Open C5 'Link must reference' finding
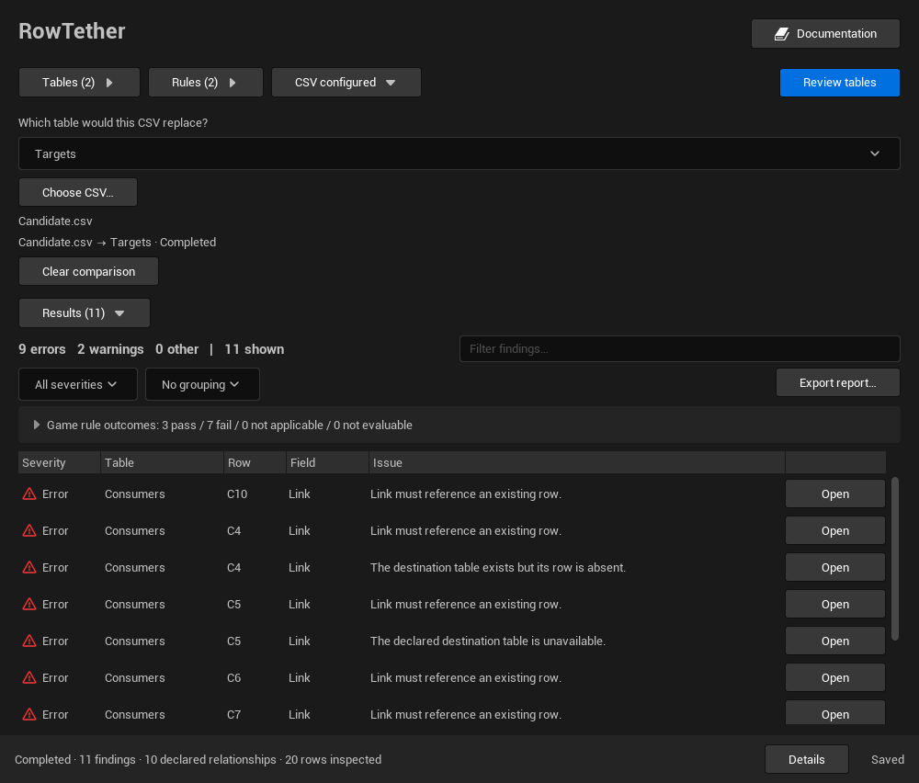Image resolution: width=919 pixels, height=783 pixels. pos(835,604)
